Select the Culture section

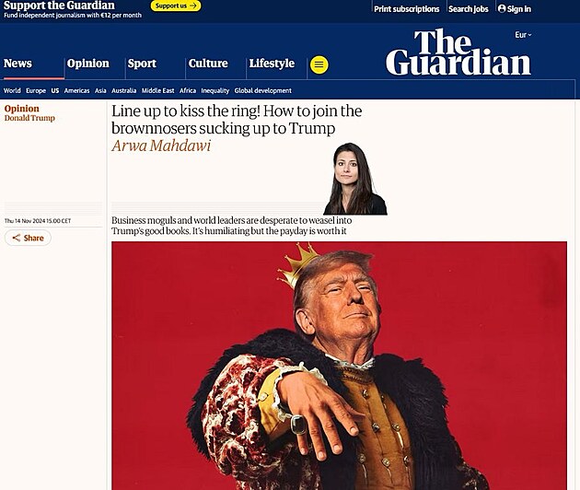(x=208, y=64)
